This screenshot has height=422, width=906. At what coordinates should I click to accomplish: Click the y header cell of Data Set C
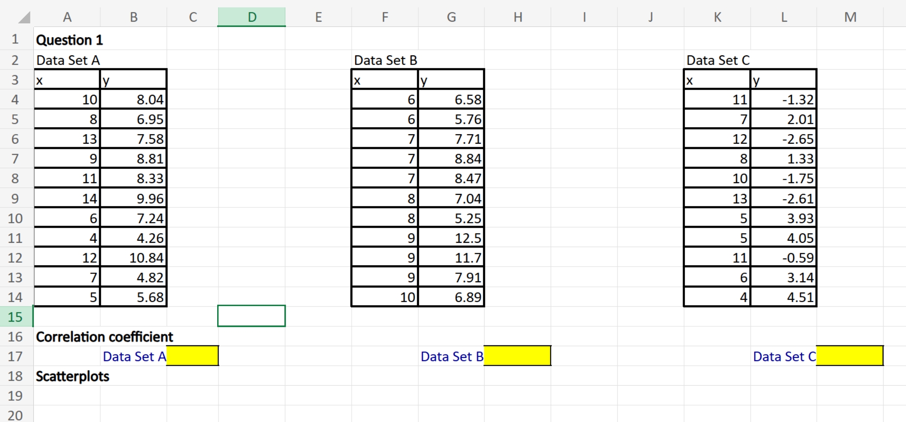784,80
